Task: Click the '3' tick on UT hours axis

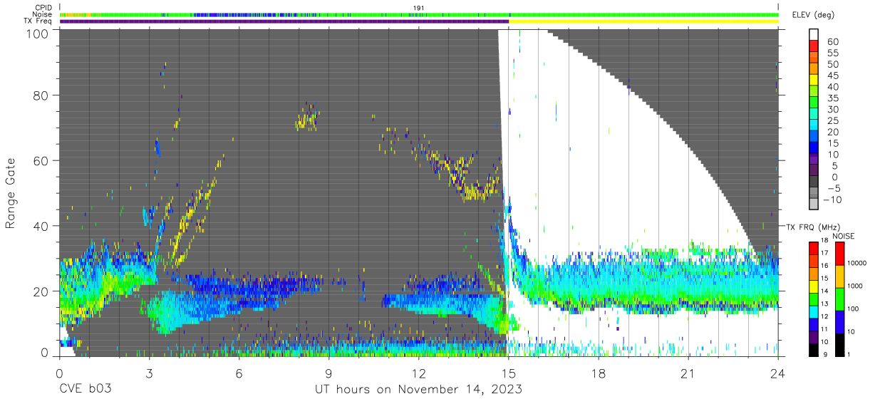Action: click(x=149, y=373)
